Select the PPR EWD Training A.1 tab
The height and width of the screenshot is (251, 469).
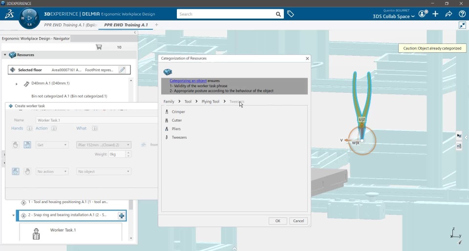pyautogui.click(x=126, y=25)
